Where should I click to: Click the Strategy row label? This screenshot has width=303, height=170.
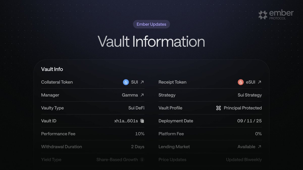click(x=167, y=95)
